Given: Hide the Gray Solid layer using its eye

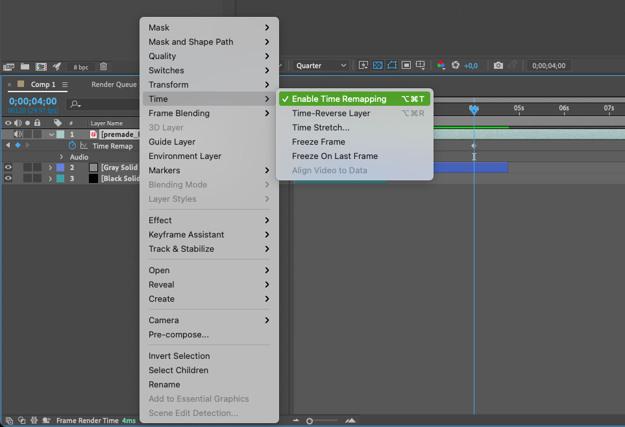Looking at the screenshot, I should click(x=8, y=167).
